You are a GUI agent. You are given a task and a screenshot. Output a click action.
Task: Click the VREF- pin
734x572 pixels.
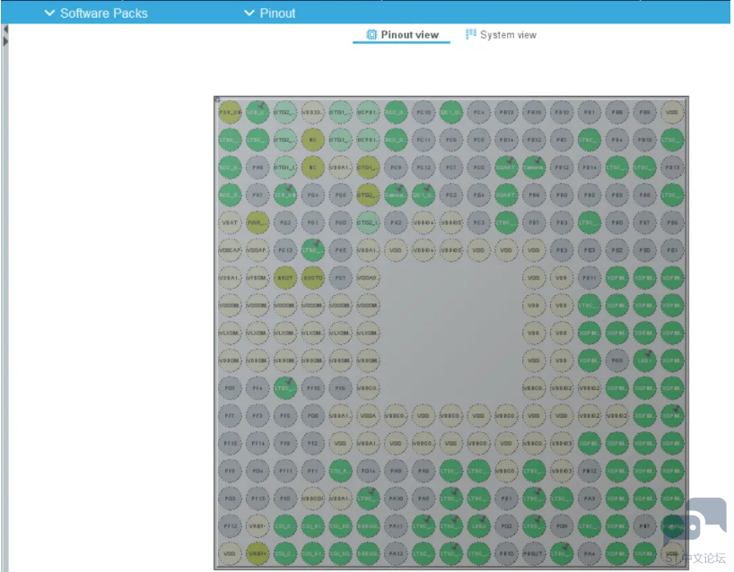point(258,527)
